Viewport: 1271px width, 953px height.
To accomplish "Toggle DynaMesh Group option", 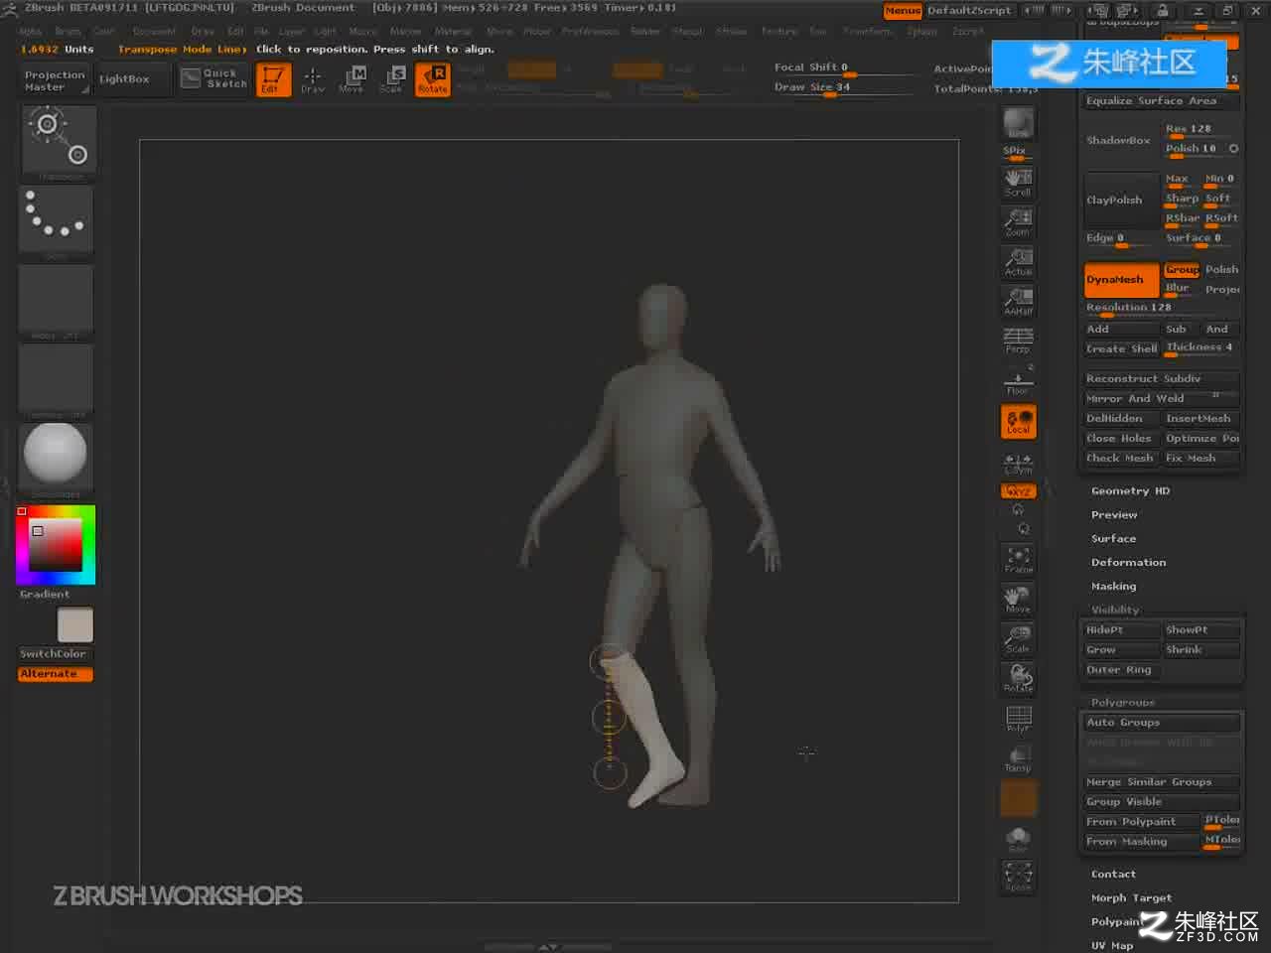I will click(x=1181, y=270).
